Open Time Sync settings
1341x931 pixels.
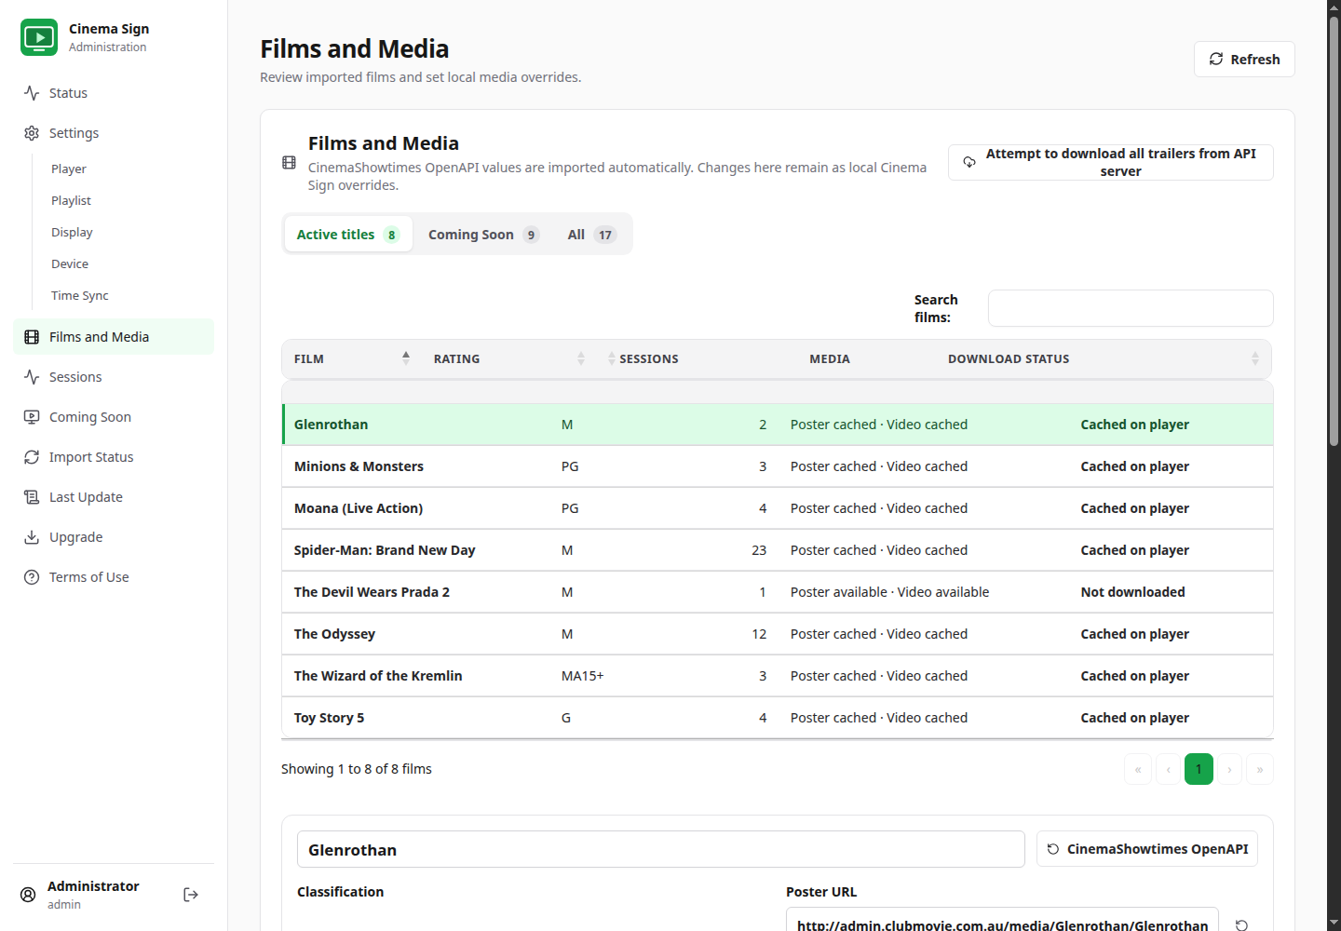coord(80,296)
